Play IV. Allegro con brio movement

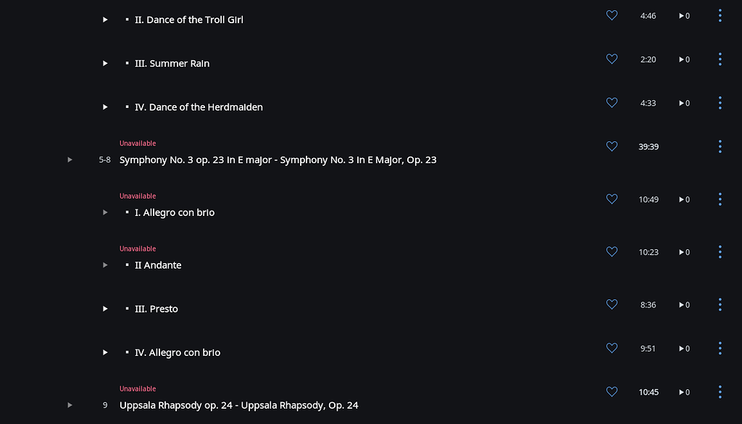click(105, 353)
